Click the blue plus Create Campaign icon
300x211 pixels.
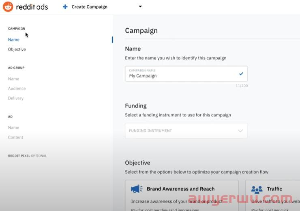tap(65, 7)
